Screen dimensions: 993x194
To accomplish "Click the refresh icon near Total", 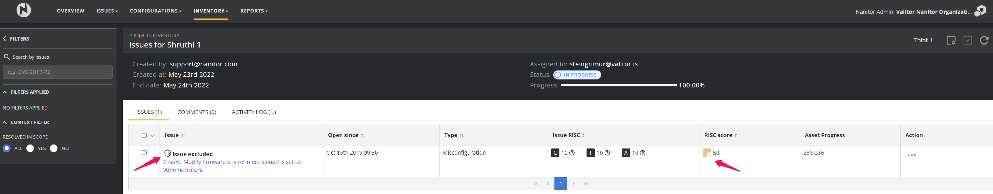I will pyautogui.click(x=984, y=40).
